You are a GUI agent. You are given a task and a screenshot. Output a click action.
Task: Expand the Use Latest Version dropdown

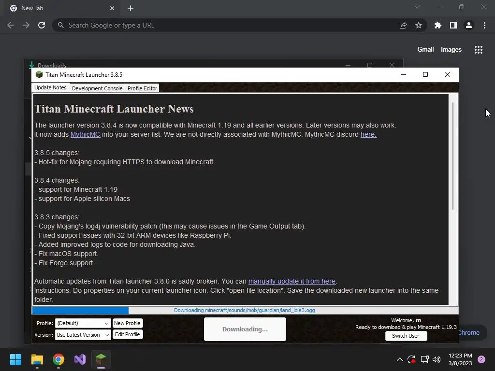click(83, 335)
